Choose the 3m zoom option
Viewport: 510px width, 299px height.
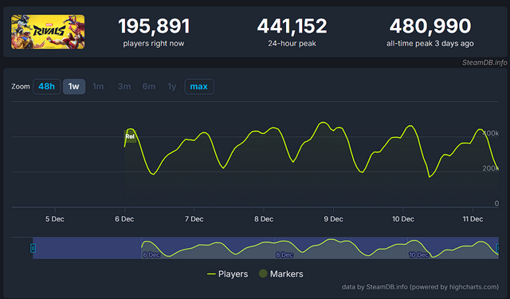point(124,87)
